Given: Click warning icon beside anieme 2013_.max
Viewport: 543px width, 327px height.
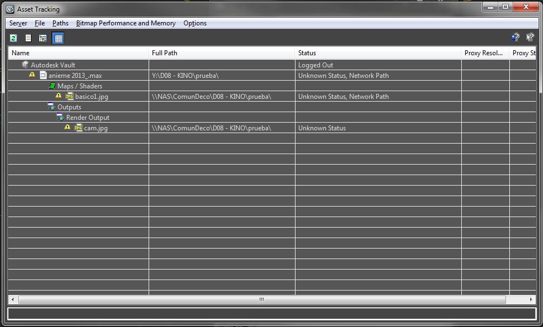Looking at the screenshot, I should point(32,75).
